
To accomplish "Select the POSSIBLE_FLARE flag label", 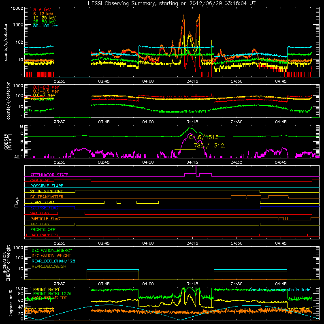I will coord(47,186).
